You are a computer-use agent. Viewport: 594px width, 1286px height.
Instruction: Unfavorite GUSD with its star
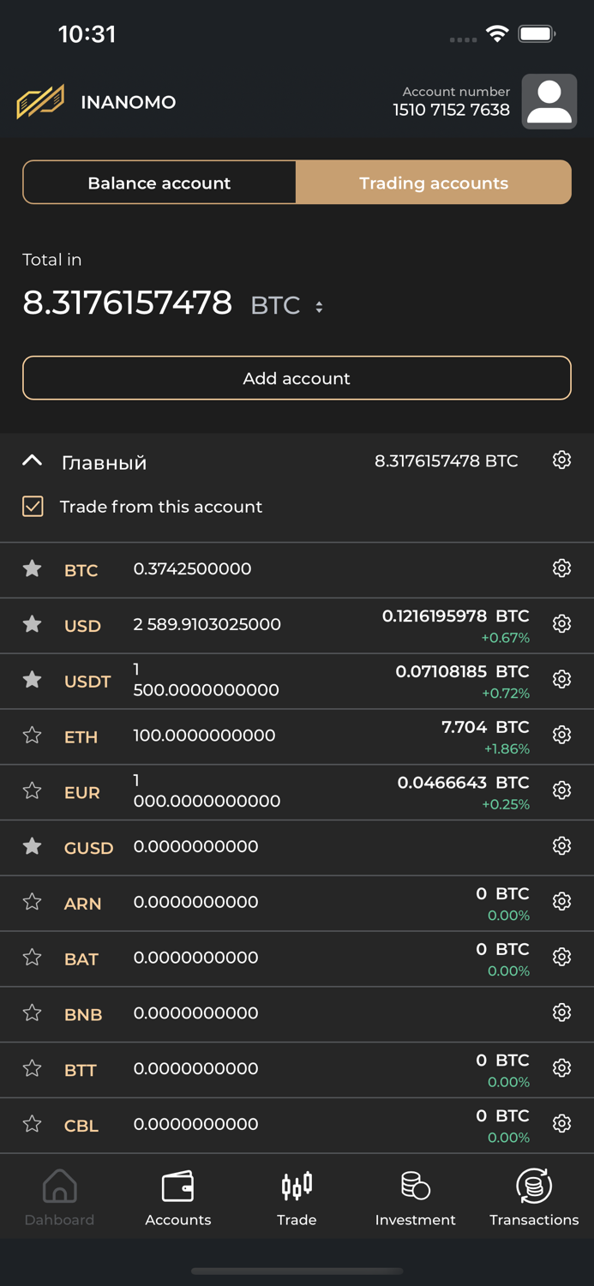coord(32,846)
